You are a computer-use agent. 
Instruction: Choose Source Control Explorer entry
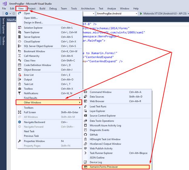(x=103, y=116)
